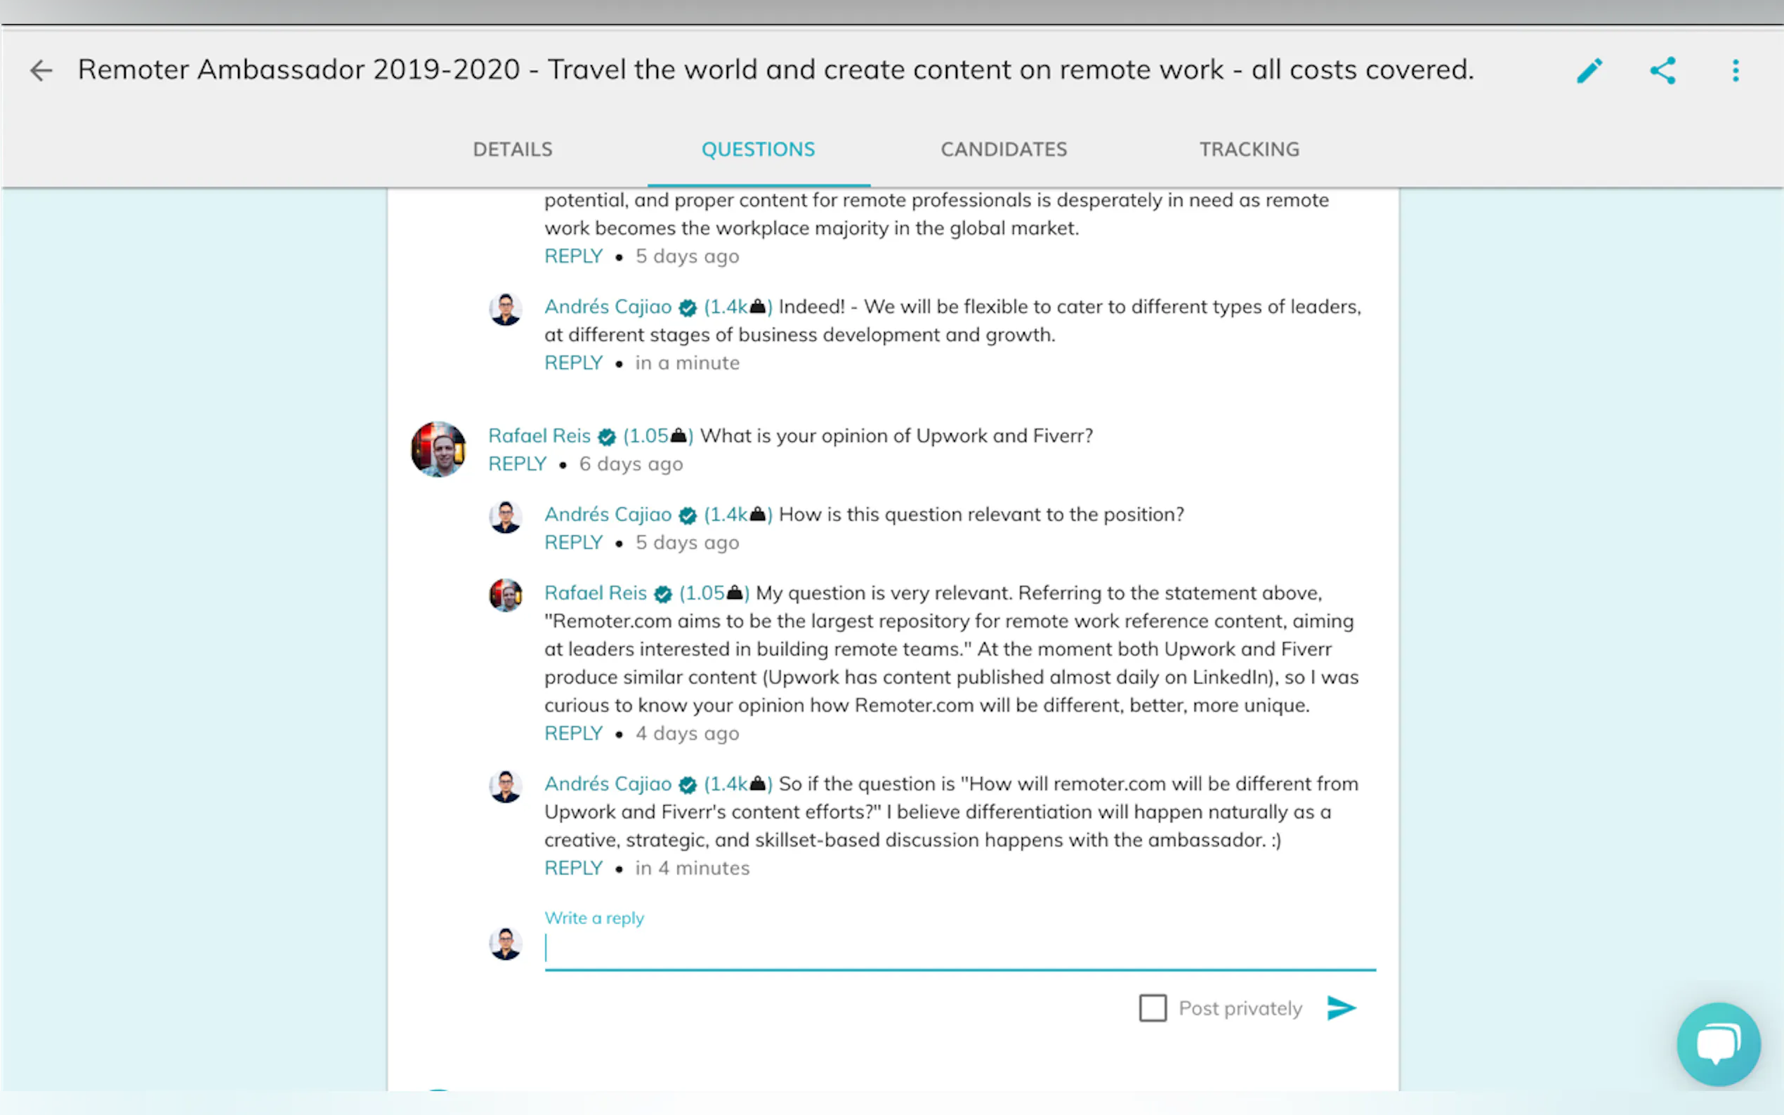Click Andrés Cajiao's avatar beside reply field
Screen dimensions: 1784x1115
tap(506, 943)
